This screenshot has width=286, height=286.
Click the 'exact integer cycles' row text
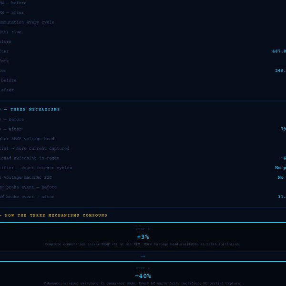click(x=47, y=168)
